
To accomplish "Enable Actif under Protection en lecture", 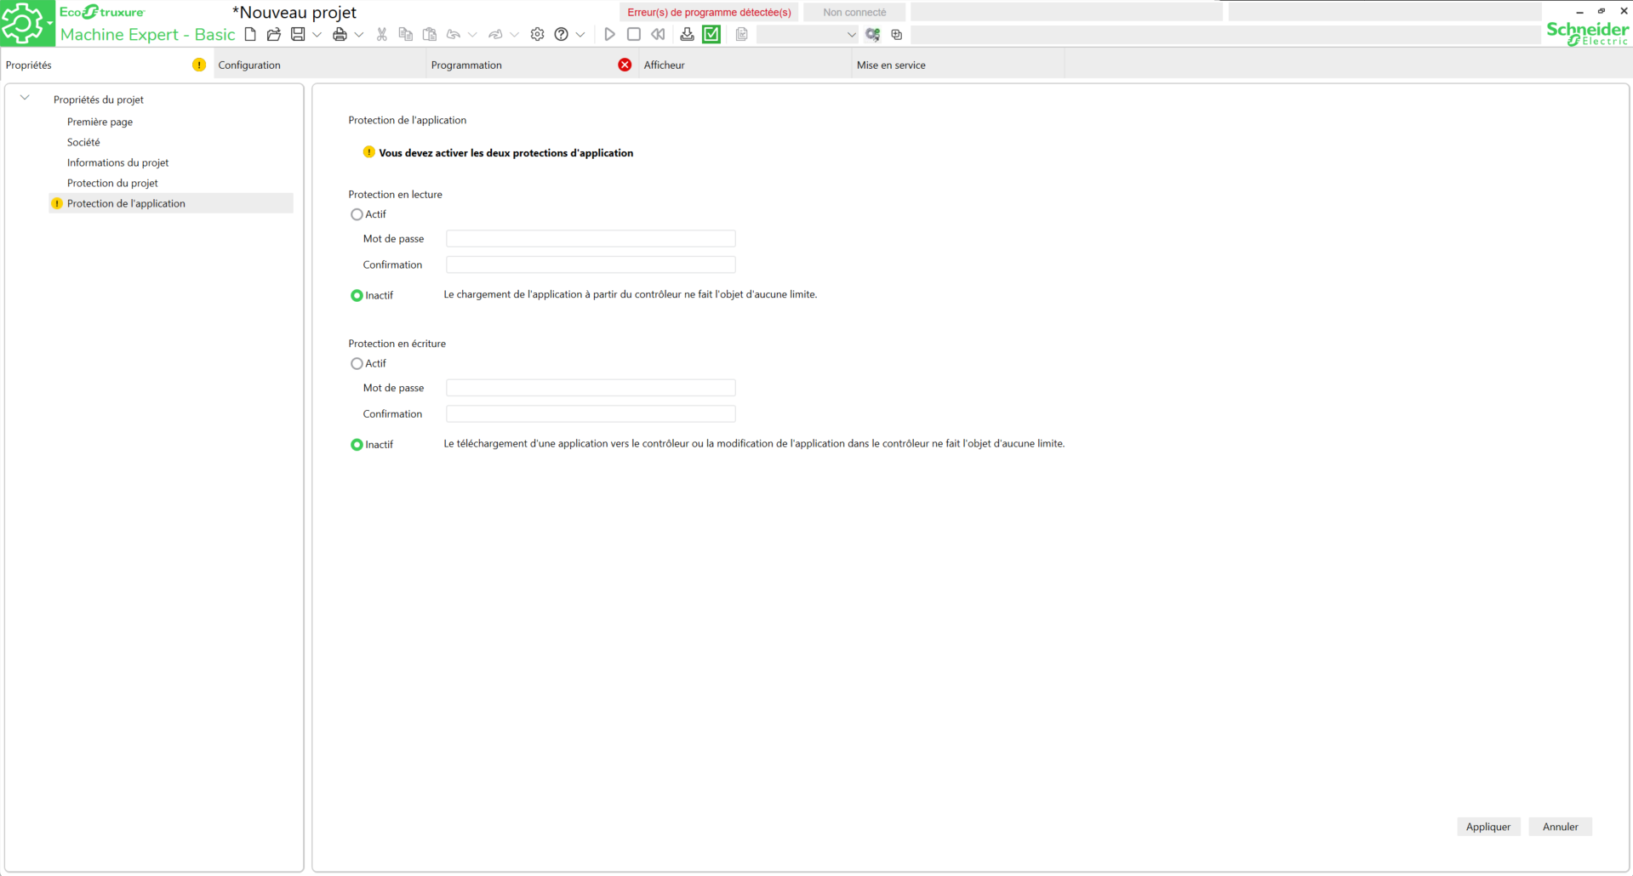I will pyautogui.click(x=357, y=214).
